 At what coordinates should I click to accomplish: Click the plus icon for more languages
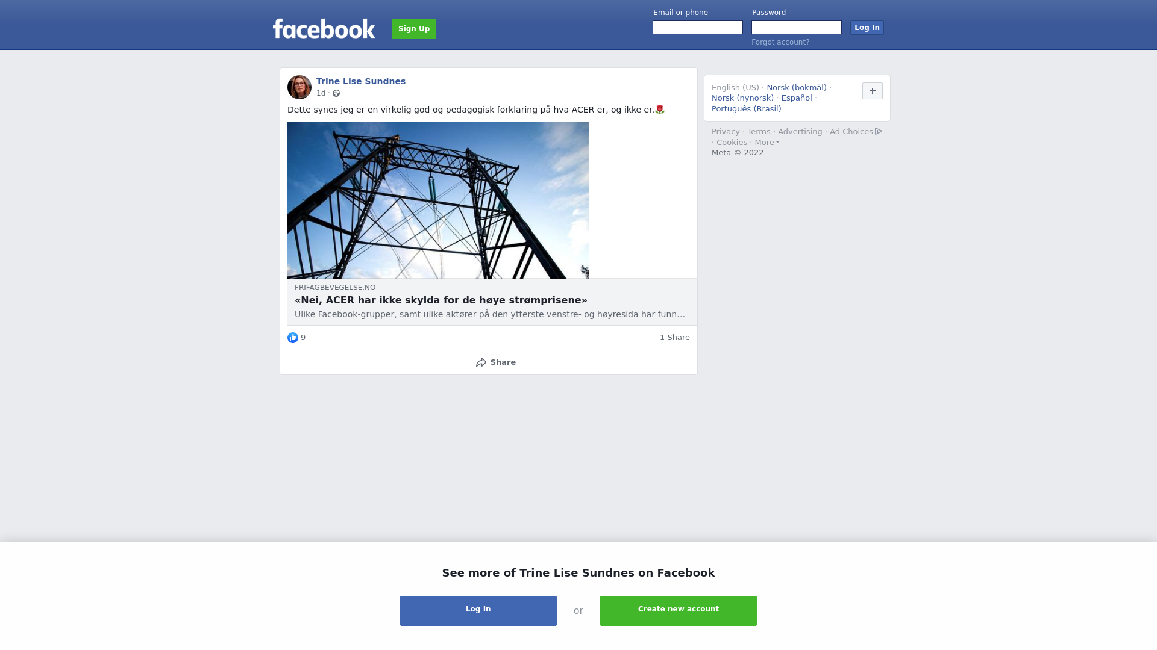click(x=873, y=91)
